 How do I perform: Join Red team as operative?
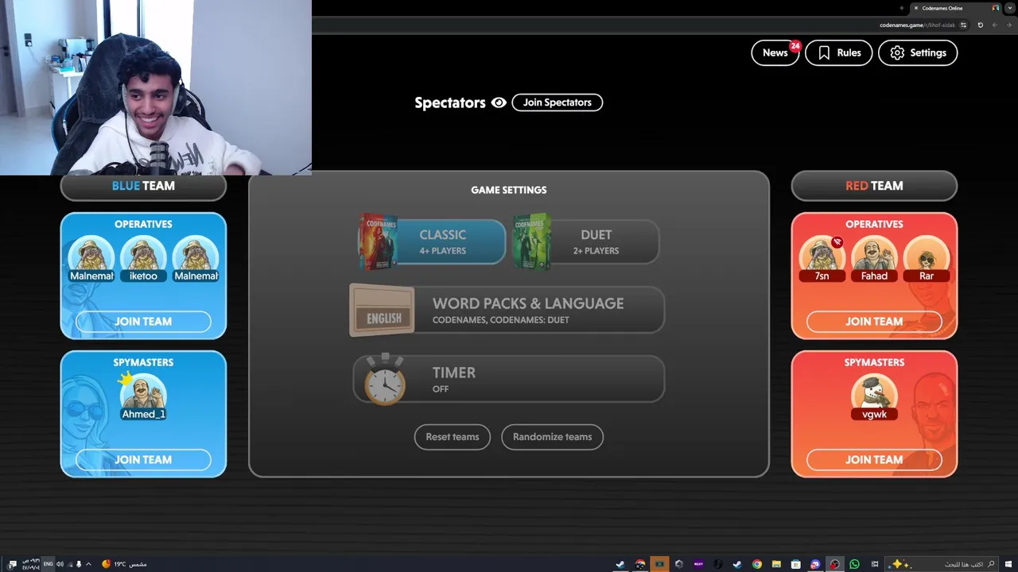[x=874, y=322]
